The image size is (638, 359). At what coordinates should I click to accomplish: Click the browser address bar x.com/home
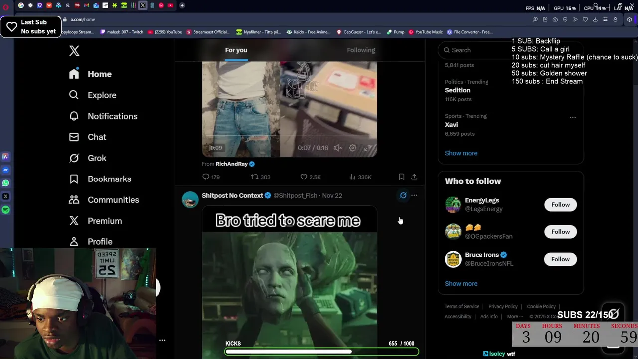(x=83, y=19)
